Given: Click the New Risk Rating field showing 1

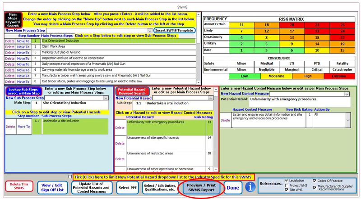Looking at the screenshot, I should [310, 120].
